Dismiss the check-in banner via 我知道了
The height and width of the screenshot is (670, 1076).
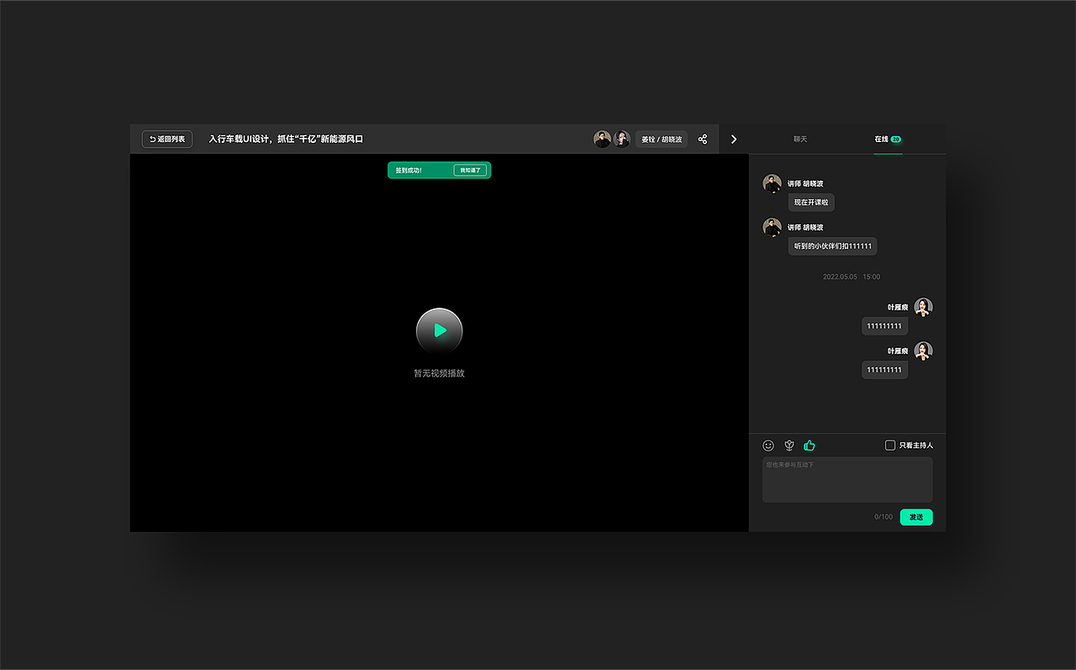pyautogui.click(x=470, y=170)
